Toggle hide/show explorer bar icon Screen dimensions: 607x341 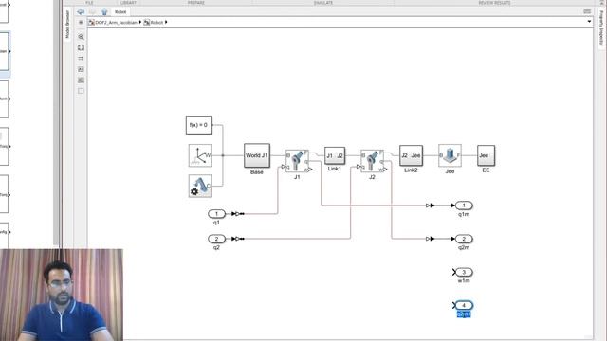[81, 23]
